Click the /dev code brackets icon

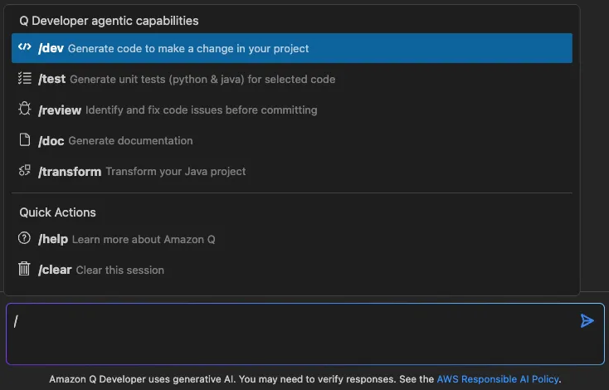tap(24, 47)
